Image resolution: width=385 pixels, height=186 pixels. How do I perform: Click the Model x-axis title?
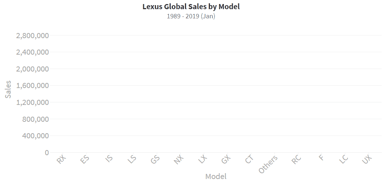pos(216,176)
